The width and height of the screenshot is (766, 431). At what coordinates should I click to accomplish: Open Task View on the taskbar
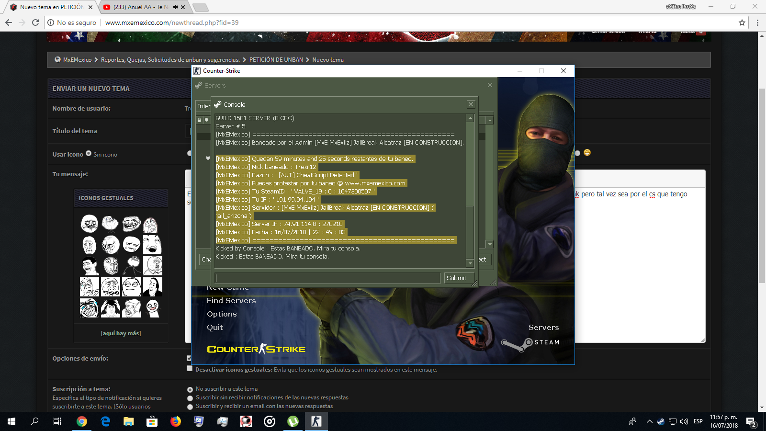[57, 421]
